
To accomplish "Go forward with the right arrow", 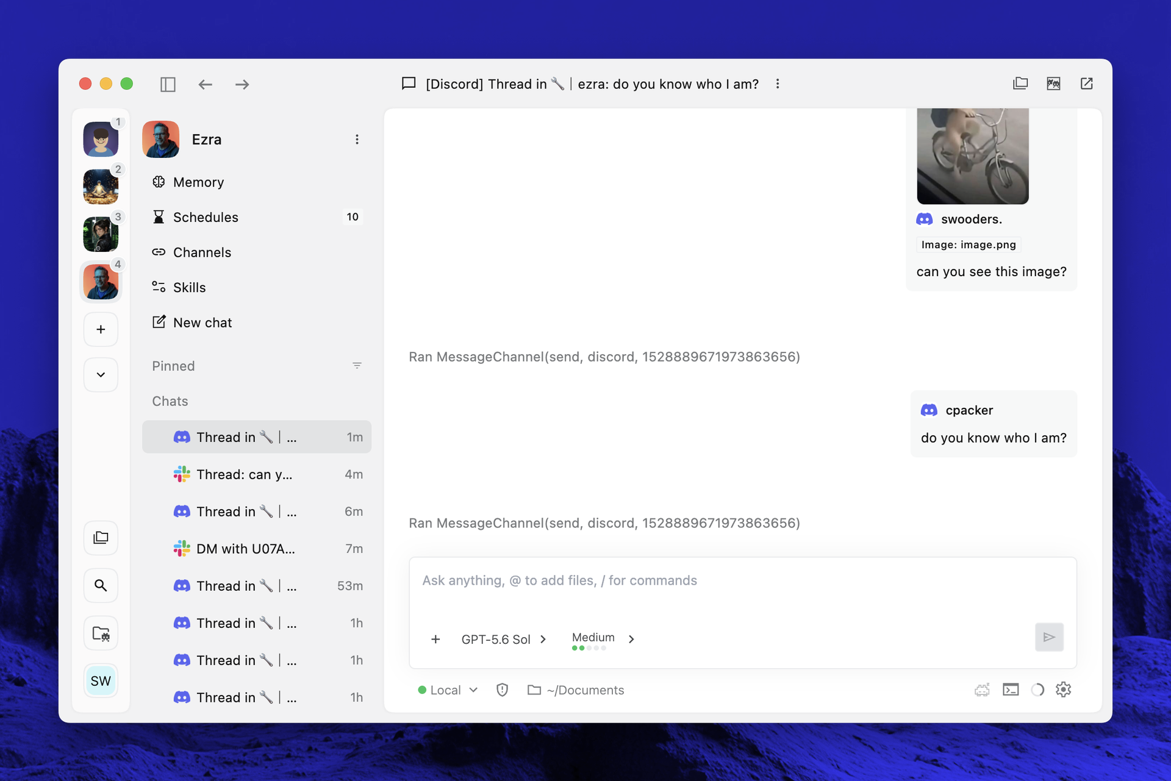I will click(x=242, y=84).
